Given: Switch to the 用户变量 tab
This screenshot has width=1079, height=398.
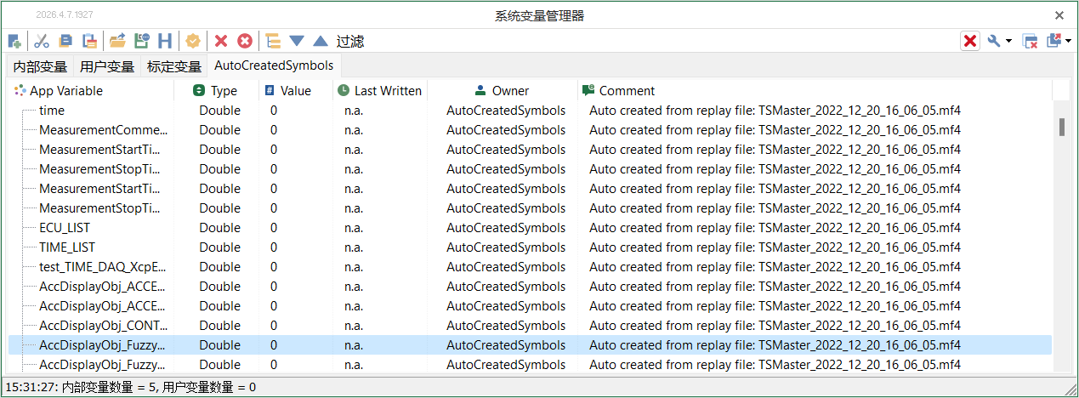Looking at the screenshot, I should click(x=107, y=67).
